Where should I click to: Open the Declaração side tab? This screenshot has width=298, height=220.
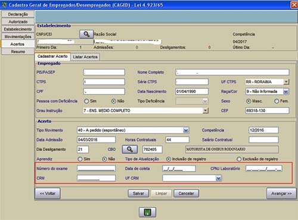[x=18, y=14]
